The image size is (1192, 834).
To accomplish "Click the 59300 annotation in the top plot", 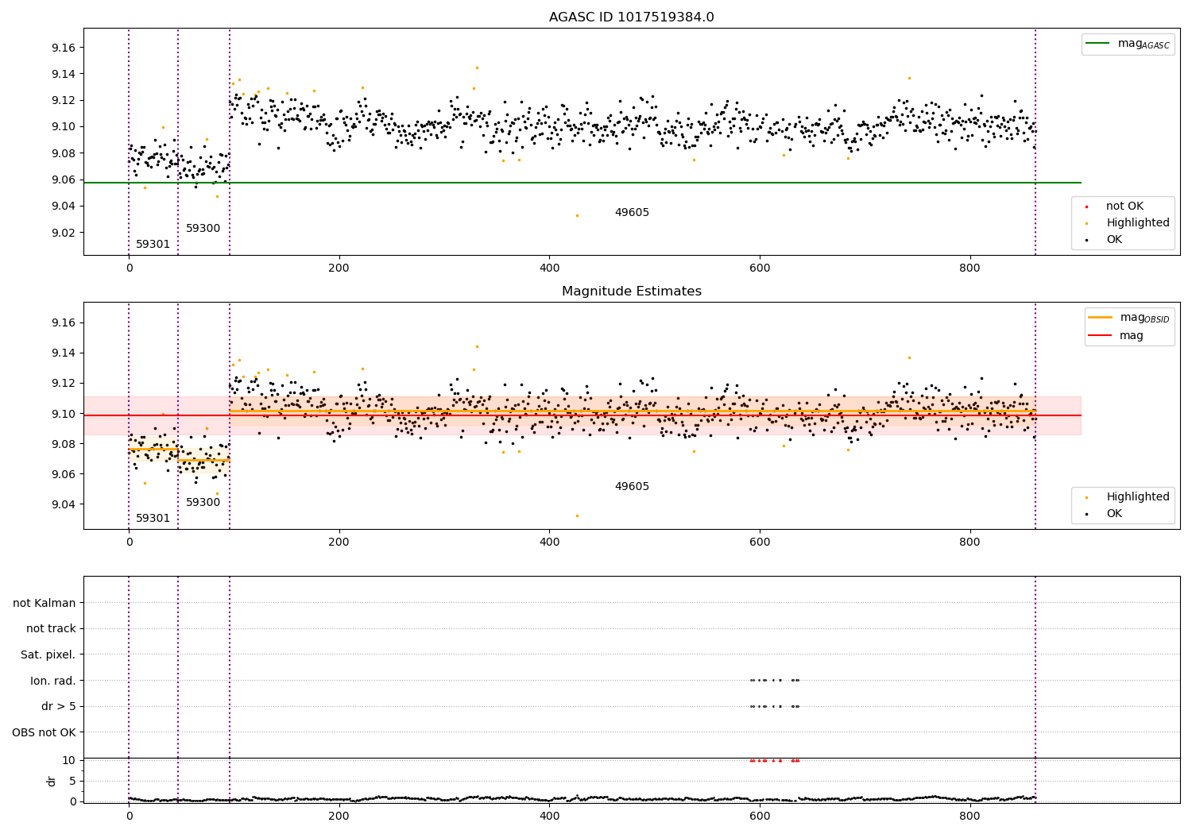I will coord(203,229).
